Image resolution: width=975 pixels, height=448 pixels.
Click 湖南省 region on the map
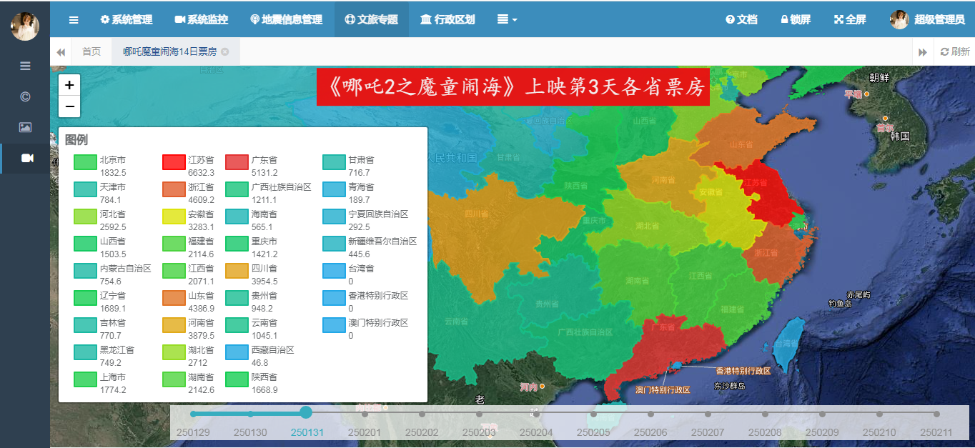click(636, 280)
